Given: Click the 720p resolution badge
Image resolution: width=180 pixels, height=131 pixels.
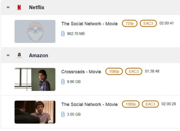Looking at the screenshot, I should click(x=130, y=24).
